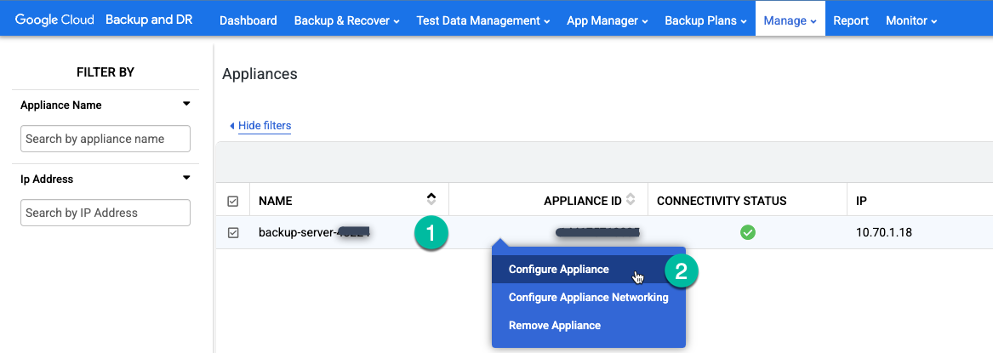Image resolution: width=993 pixels, height=353 pixels.
Task: Click the Search by appliance name field
Action: pos(105,139)
